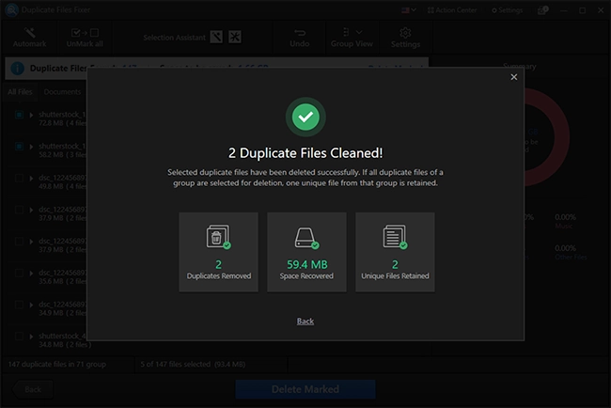Screen dimensions: 611x408
Task: Expand the 72.8 MB shutterstock group
Action: click(x=31, y=115)
